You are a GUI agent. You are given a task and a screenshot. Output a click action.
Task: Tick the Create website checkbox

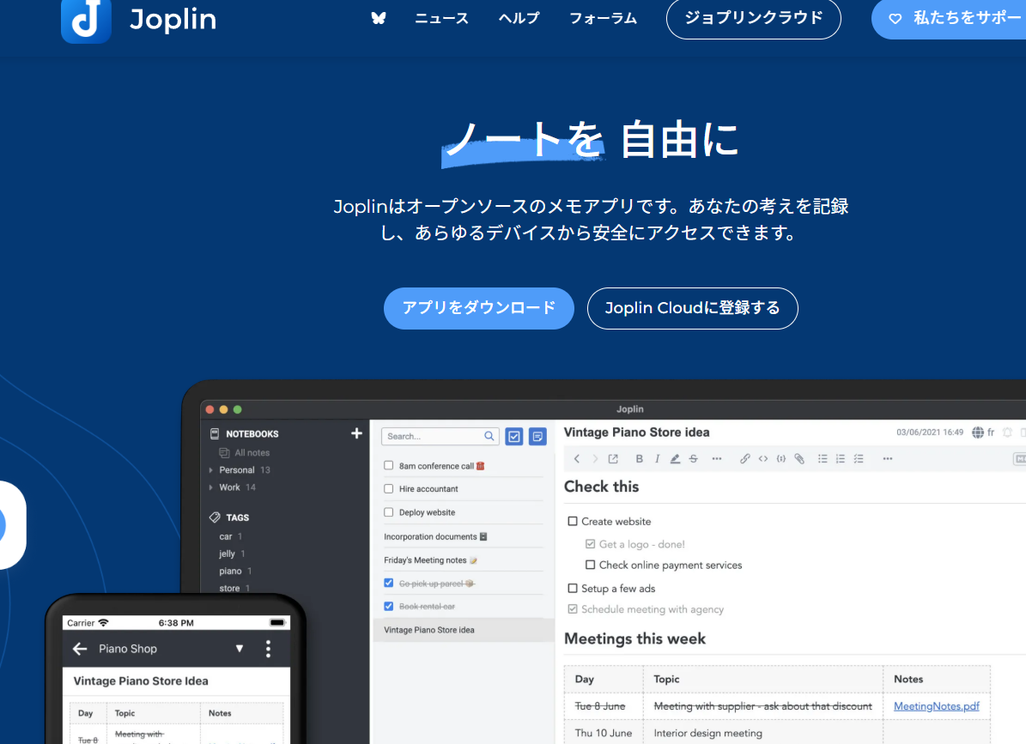(573, 521)
